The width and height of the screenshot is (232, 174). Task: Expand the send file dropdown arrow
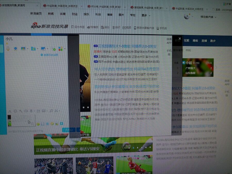pos(38,49)
